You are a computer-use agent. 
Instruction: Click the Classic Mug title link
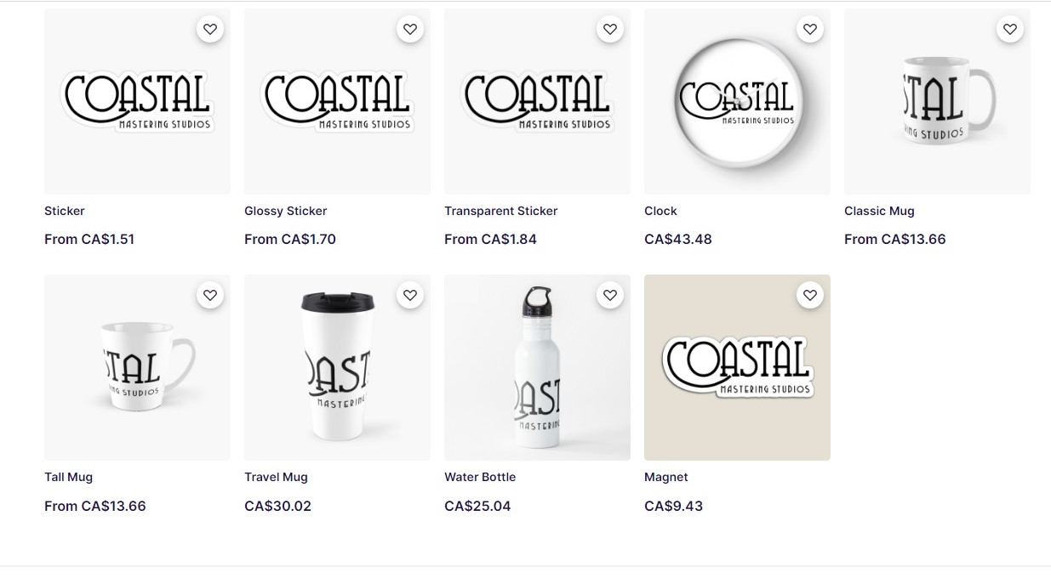click(879, 211)
